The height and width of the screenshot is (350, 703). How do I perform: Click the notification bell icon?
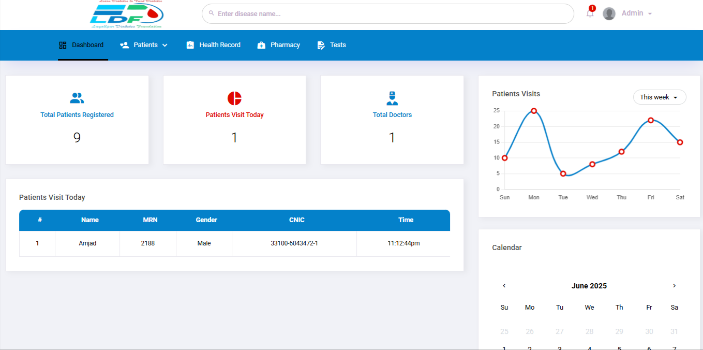(x=590, y=14)
